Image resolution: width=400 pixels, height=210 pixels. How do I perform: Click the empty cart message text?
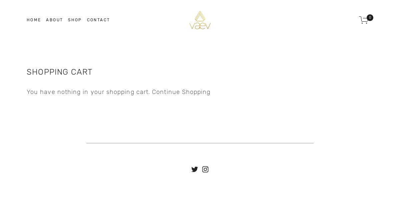[x=88, y=92]
